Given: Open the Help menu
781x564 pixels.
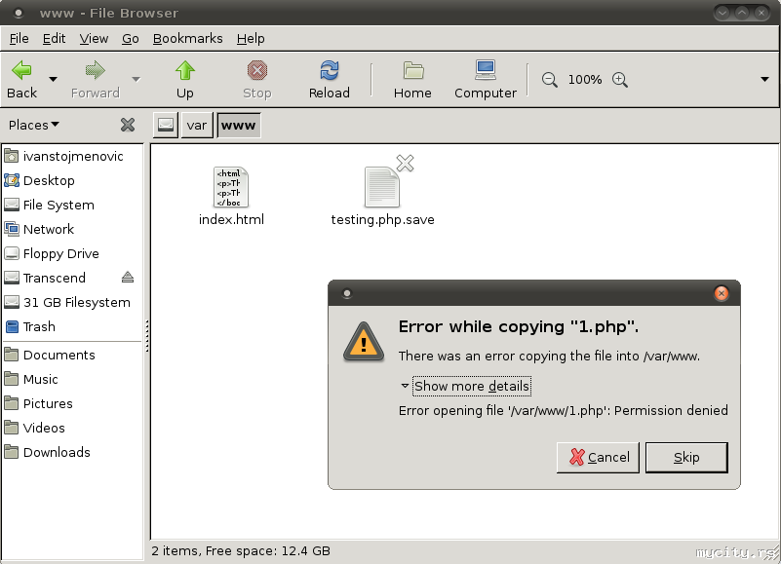Looking at the screenshot, I should click(x=251, y=38).
